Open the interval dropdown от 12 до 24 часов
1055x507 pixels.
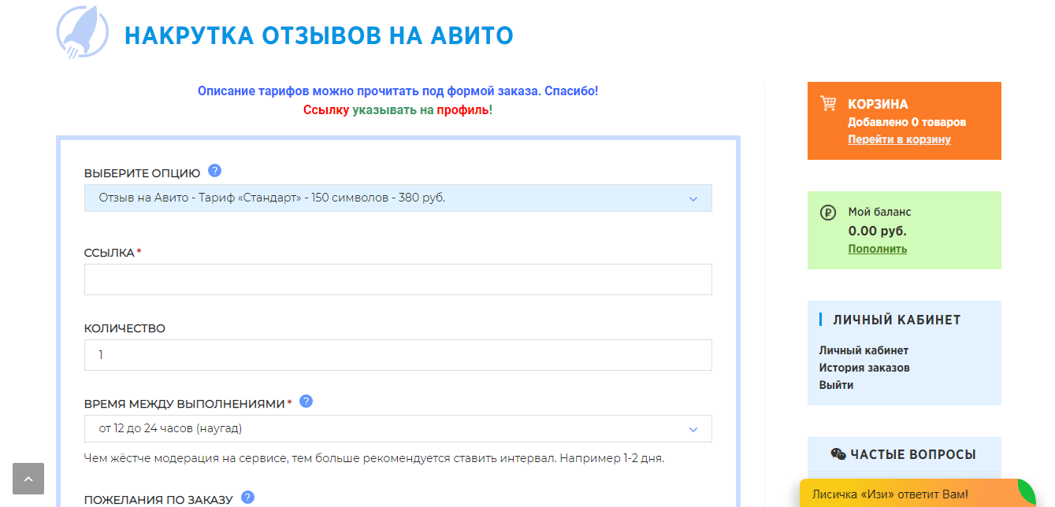point(398,429)
